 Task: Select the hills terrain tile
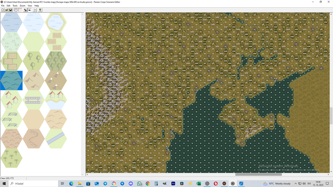pos(34,81)
